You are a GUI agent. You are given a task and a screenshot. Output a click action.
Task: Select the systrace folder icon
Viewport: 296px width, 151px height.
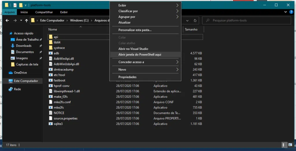[x=51, y=48]
